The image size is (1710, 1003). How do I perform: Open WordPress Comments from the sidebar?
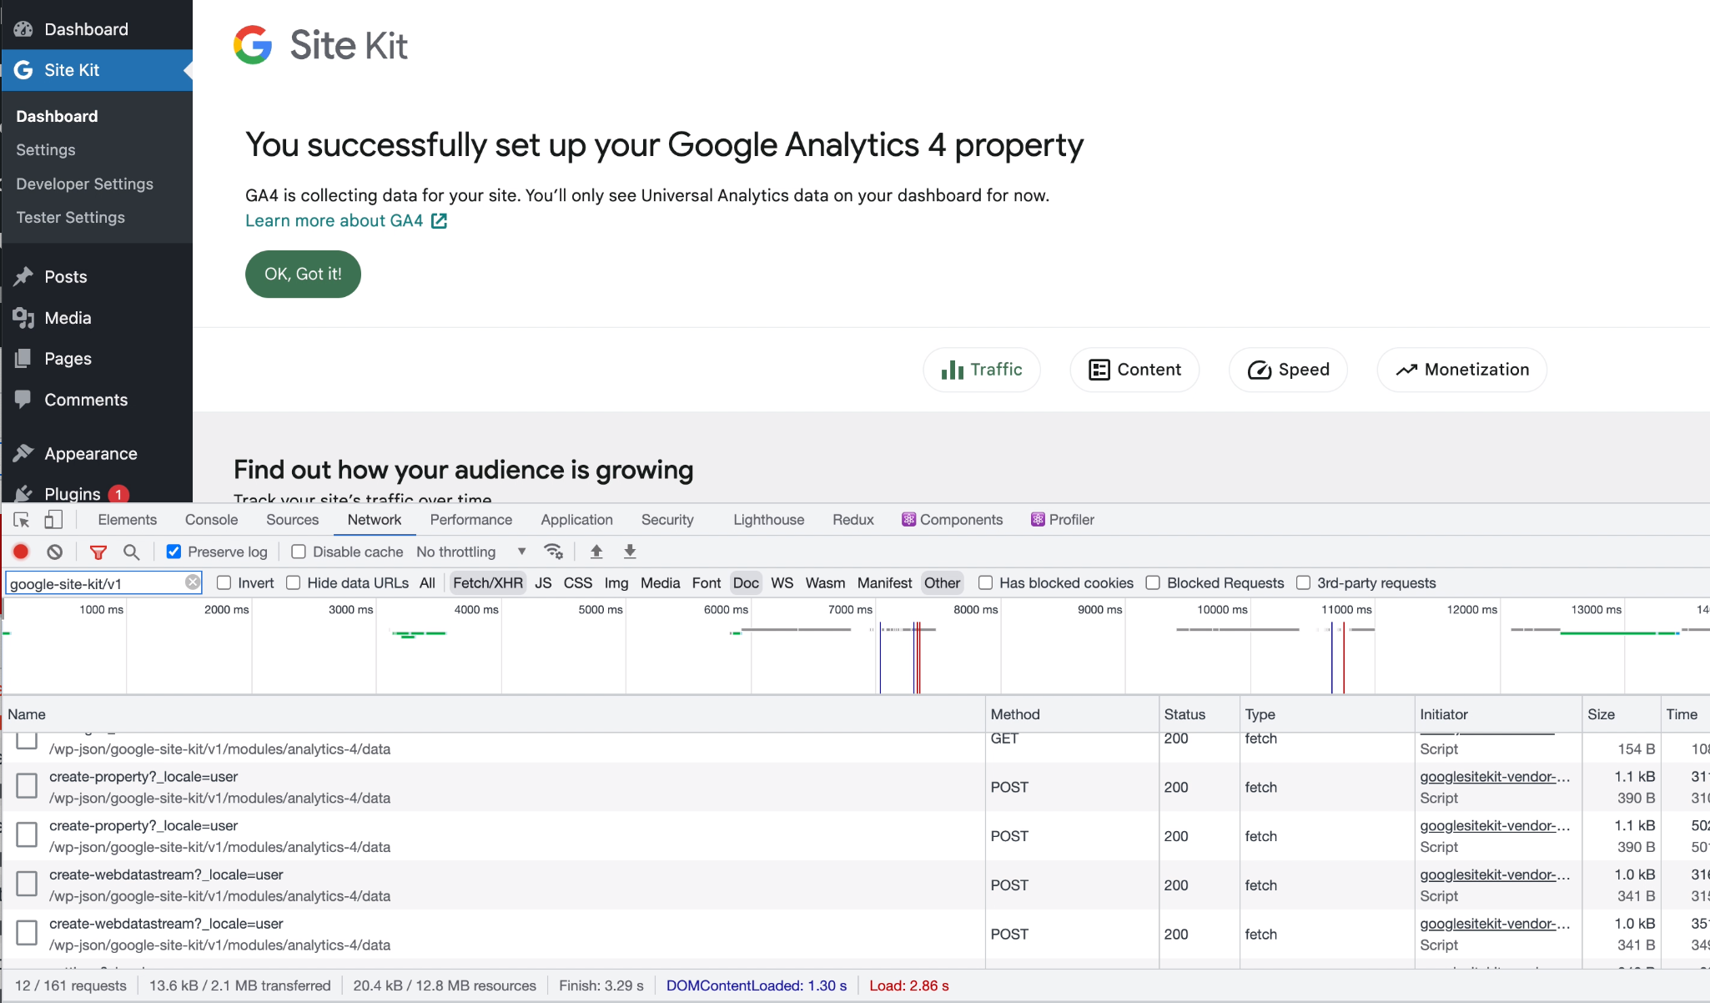tap(86, 400)
